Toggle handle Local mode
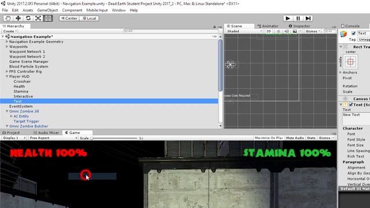The width and height of the screenshot is (370, 208). click(89, 18)
